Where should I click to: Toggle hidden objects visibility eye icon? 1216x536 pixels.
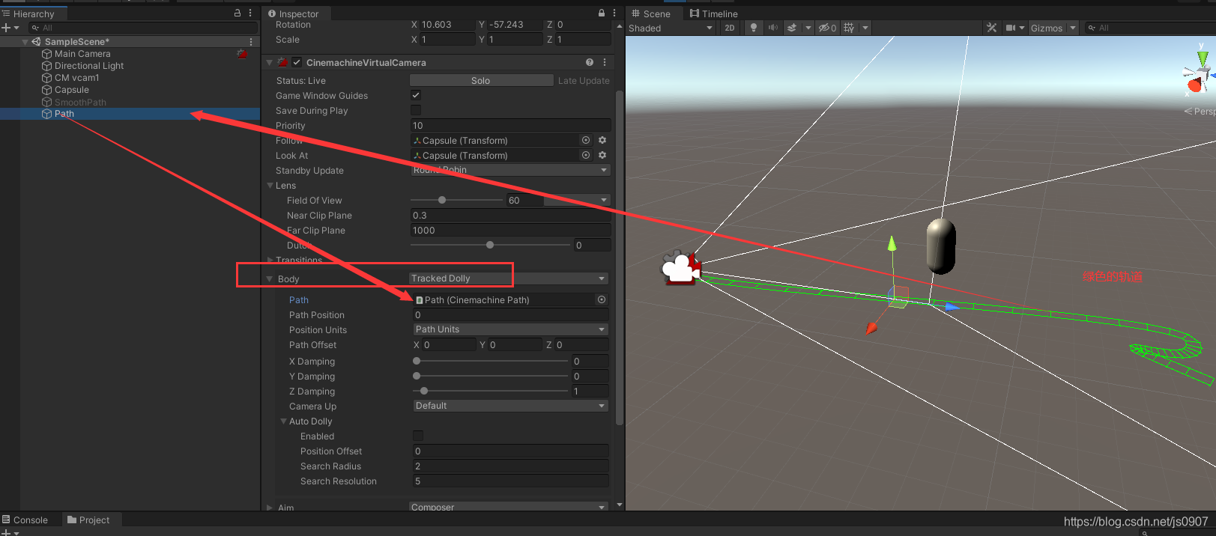click(827, 28)
